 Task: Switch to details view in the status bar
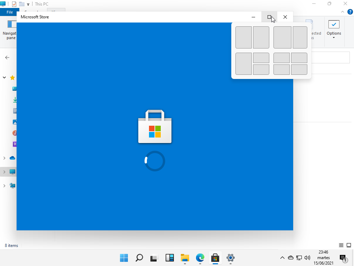coord(341,245)
